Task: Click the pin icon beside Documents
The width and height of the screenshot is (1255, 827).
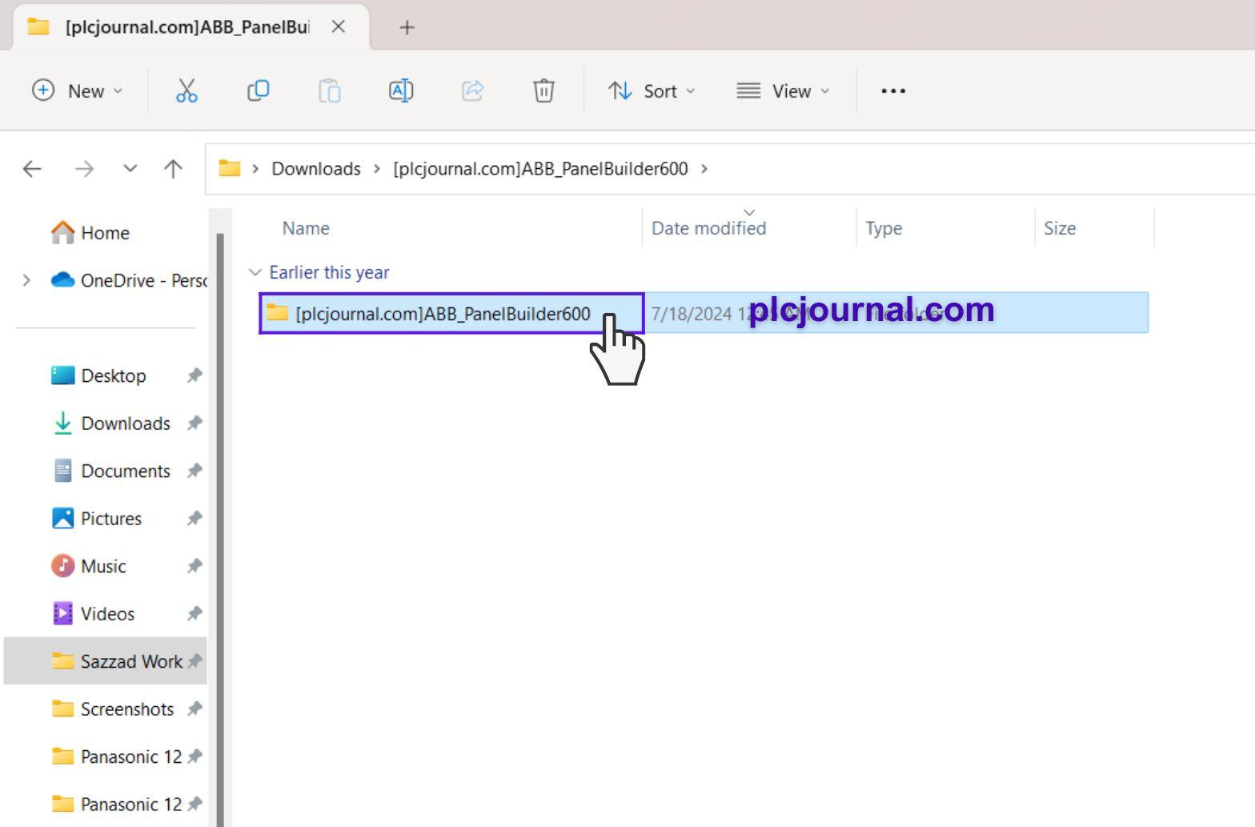Action: tap(194, 471)
